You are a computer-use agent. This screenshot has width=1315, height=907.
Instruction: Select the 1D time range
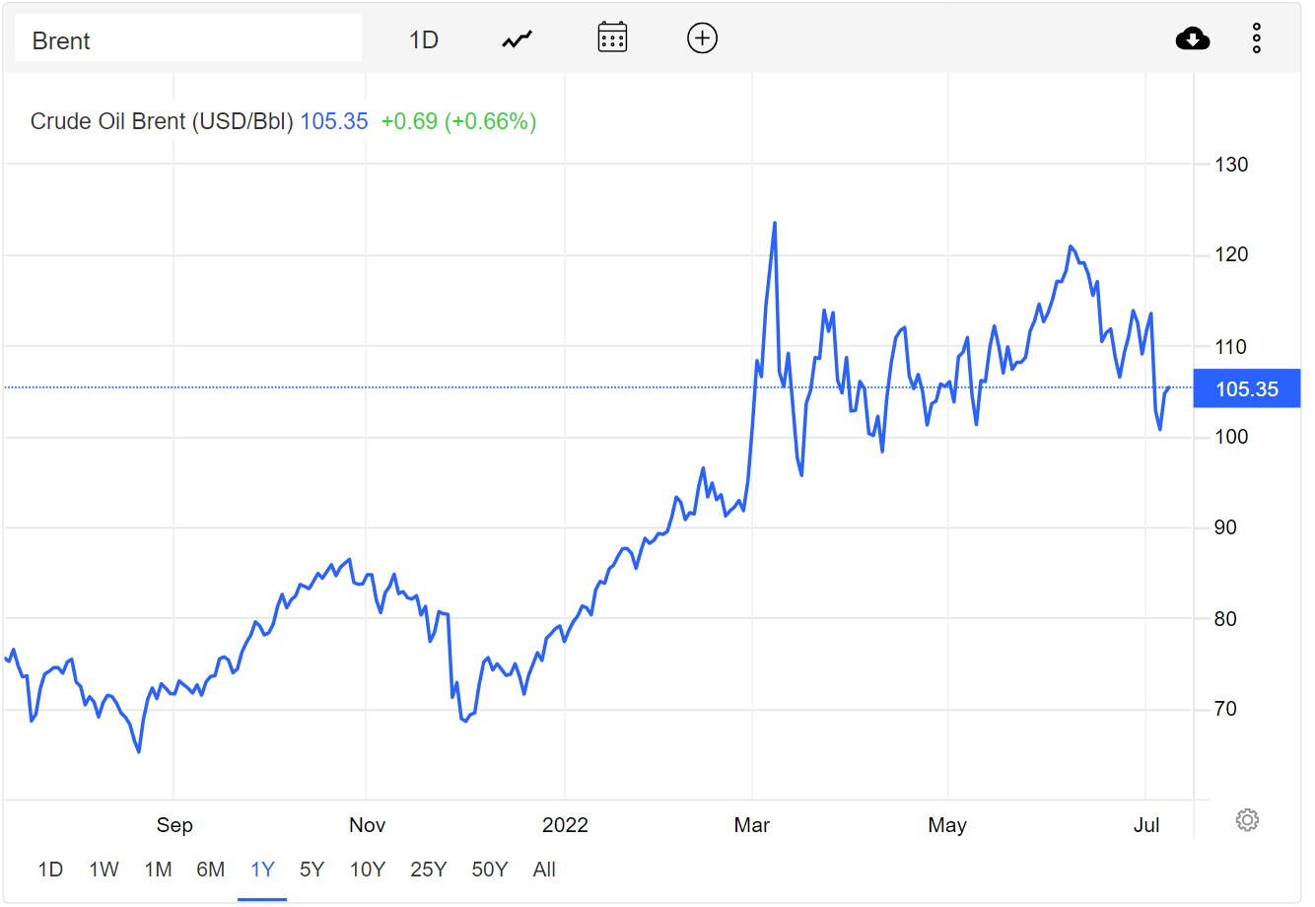click(x=50, y=870)
